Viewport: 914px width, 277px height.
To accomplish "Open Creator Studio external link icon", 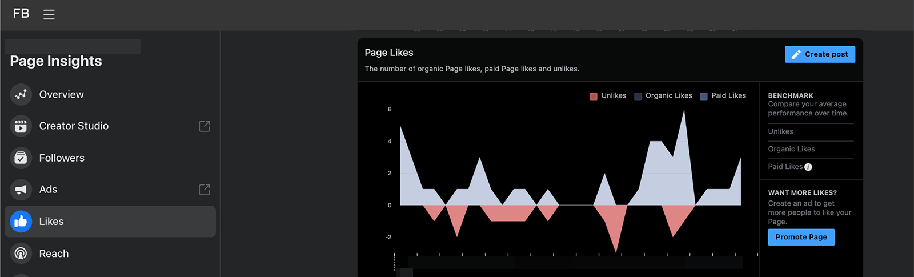I will pos(205,126).
